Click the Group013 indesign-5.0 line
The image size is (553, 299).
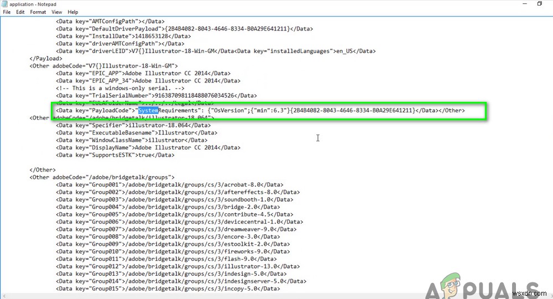pos(171,274)
